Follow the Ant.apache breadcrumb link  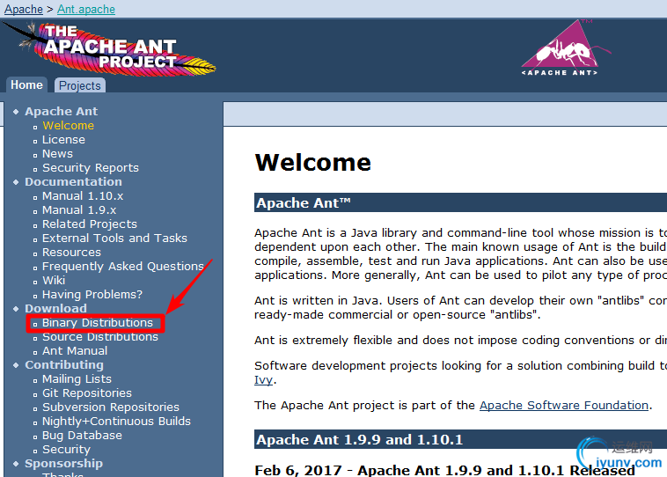[x=86, y=9]
